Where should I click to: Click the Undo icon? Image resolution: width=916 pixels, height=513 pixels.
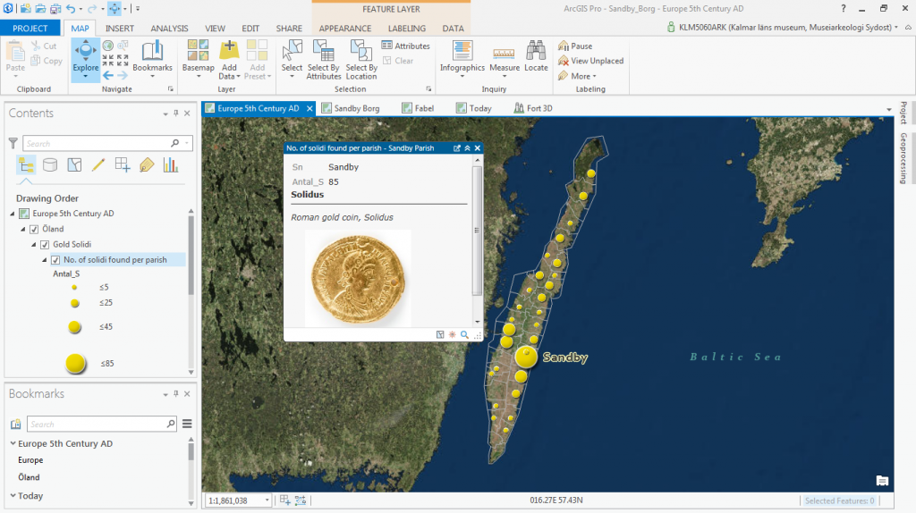point(71,9)
